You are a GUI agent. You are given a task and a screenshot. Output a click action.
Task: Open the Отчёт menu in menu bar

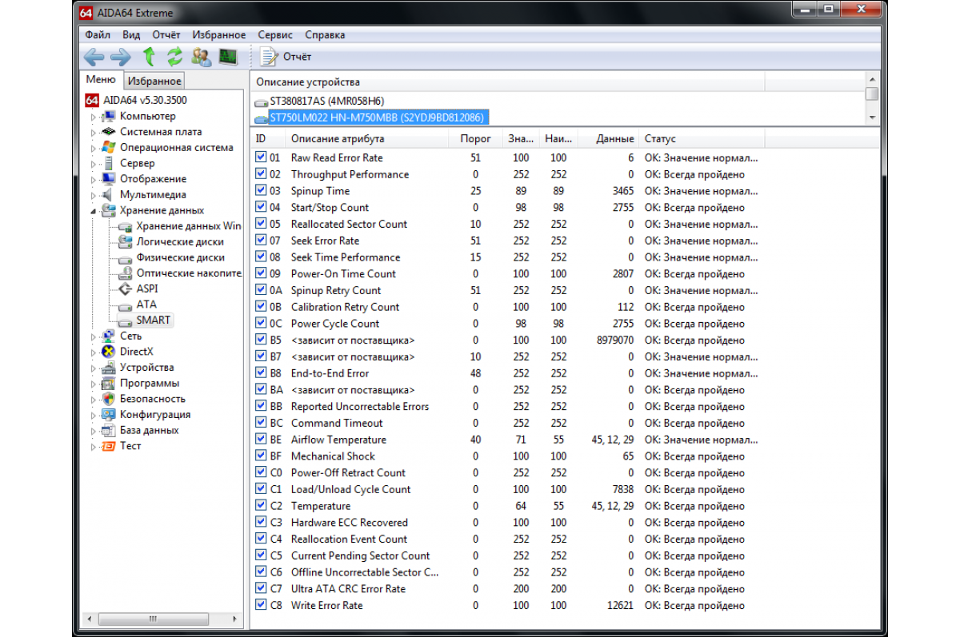[x=166, y=34]
